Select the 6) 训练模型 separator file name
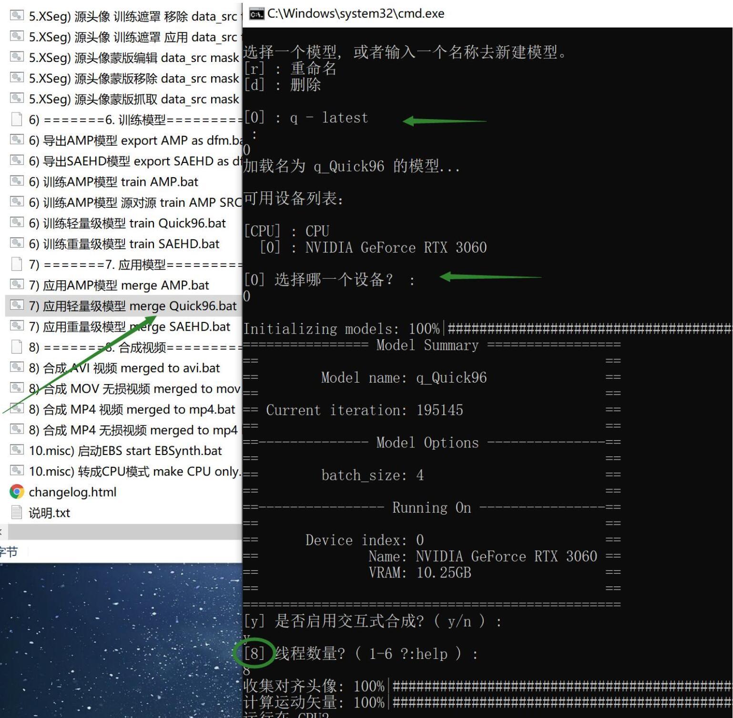733x718 pixels. 135,120
